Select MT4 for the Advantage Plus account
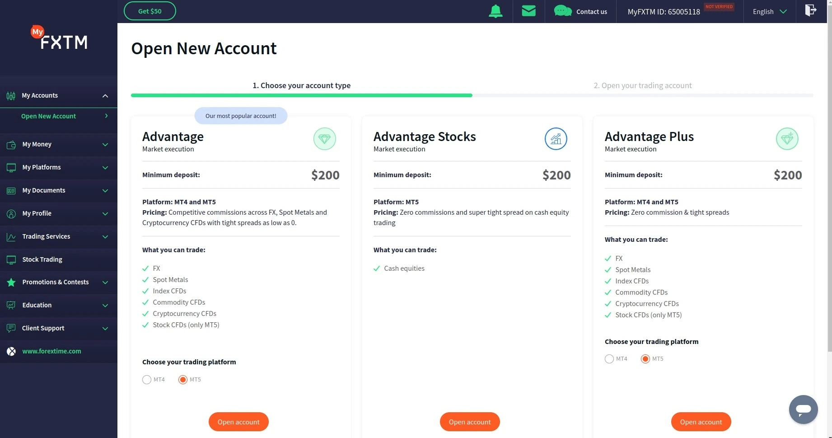 (609, 359)
